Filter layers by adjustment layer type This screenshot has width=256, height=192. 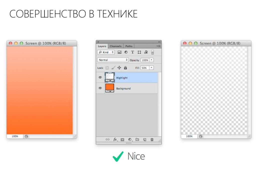126,52
